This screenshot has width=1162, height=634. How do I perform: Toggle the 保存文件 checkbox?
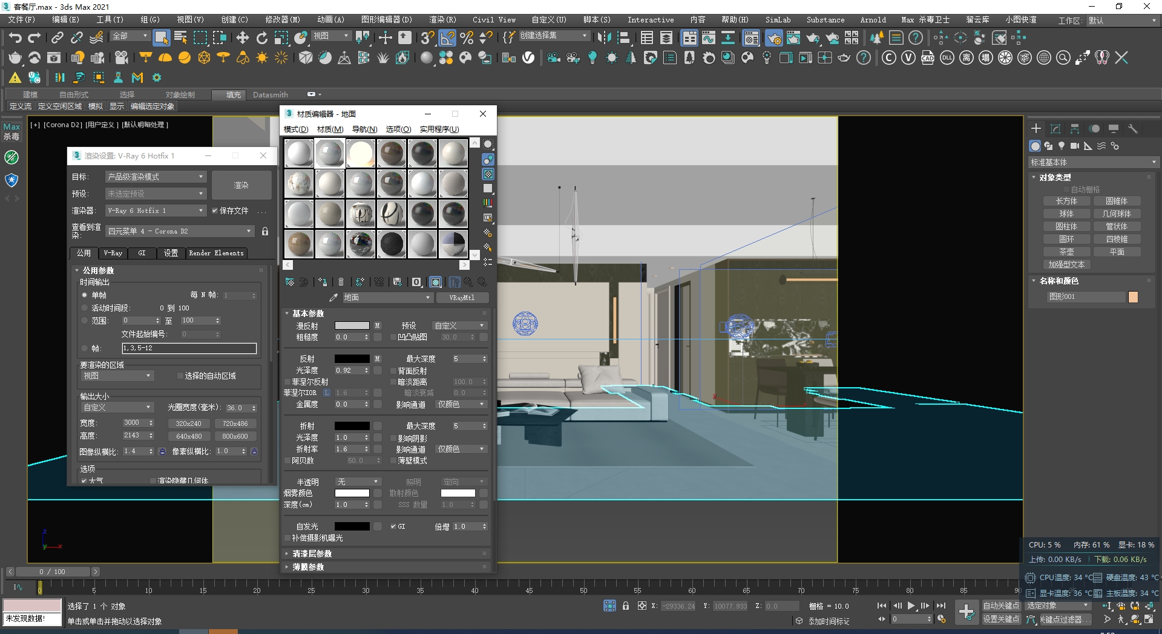point(215,211)
